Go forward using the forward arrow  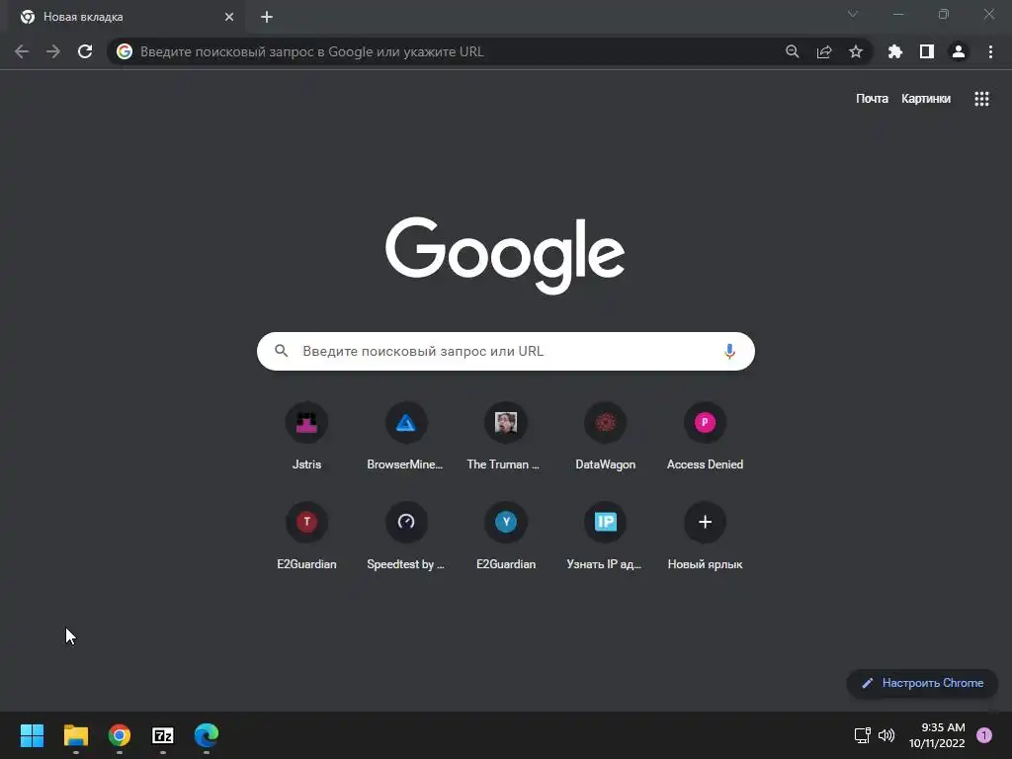[53, 51]
